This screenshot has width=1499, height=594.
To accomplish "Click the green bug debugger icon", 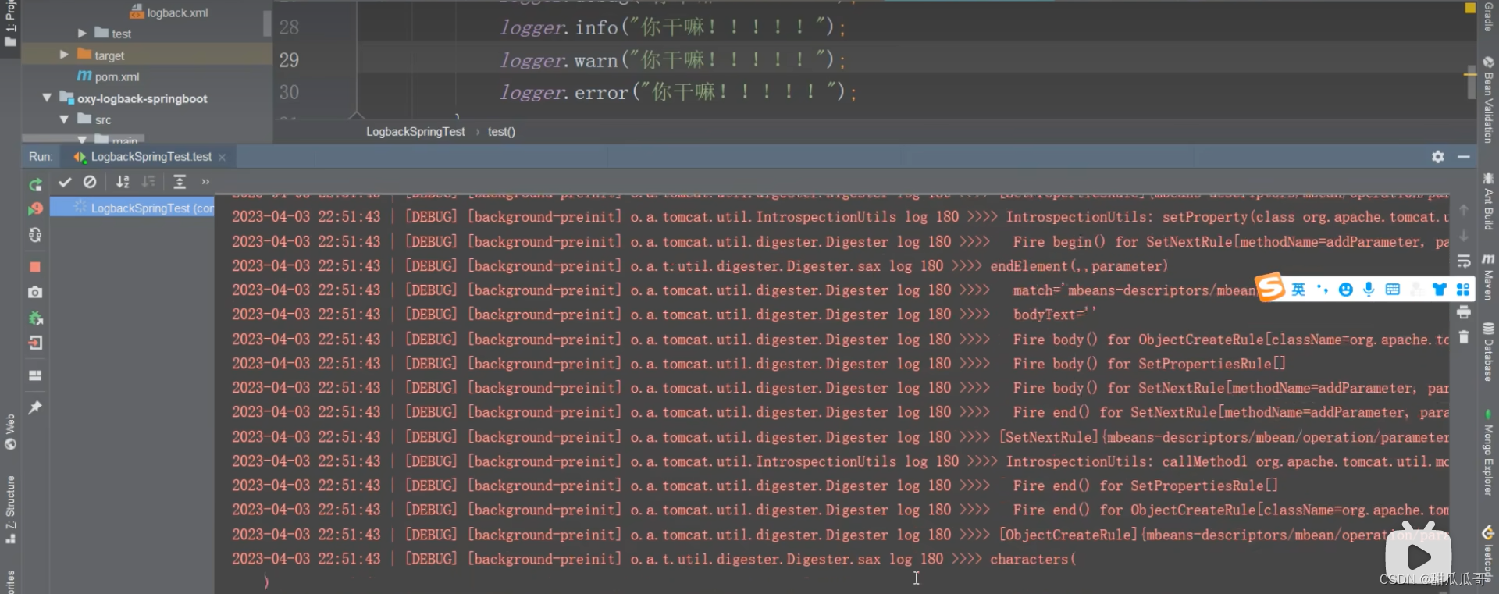I will pos(35,318).
